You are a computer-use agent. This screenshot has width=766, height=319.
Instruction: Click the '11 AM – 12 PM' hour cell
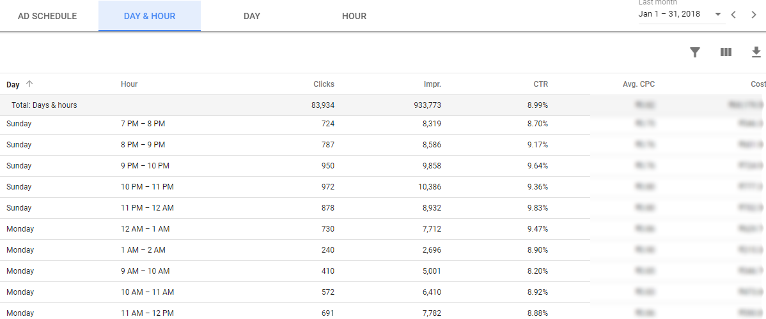point(147,312)
